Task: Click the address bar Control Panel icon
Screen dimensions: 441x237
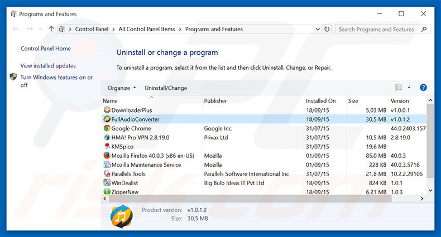Action: [62, 29]
